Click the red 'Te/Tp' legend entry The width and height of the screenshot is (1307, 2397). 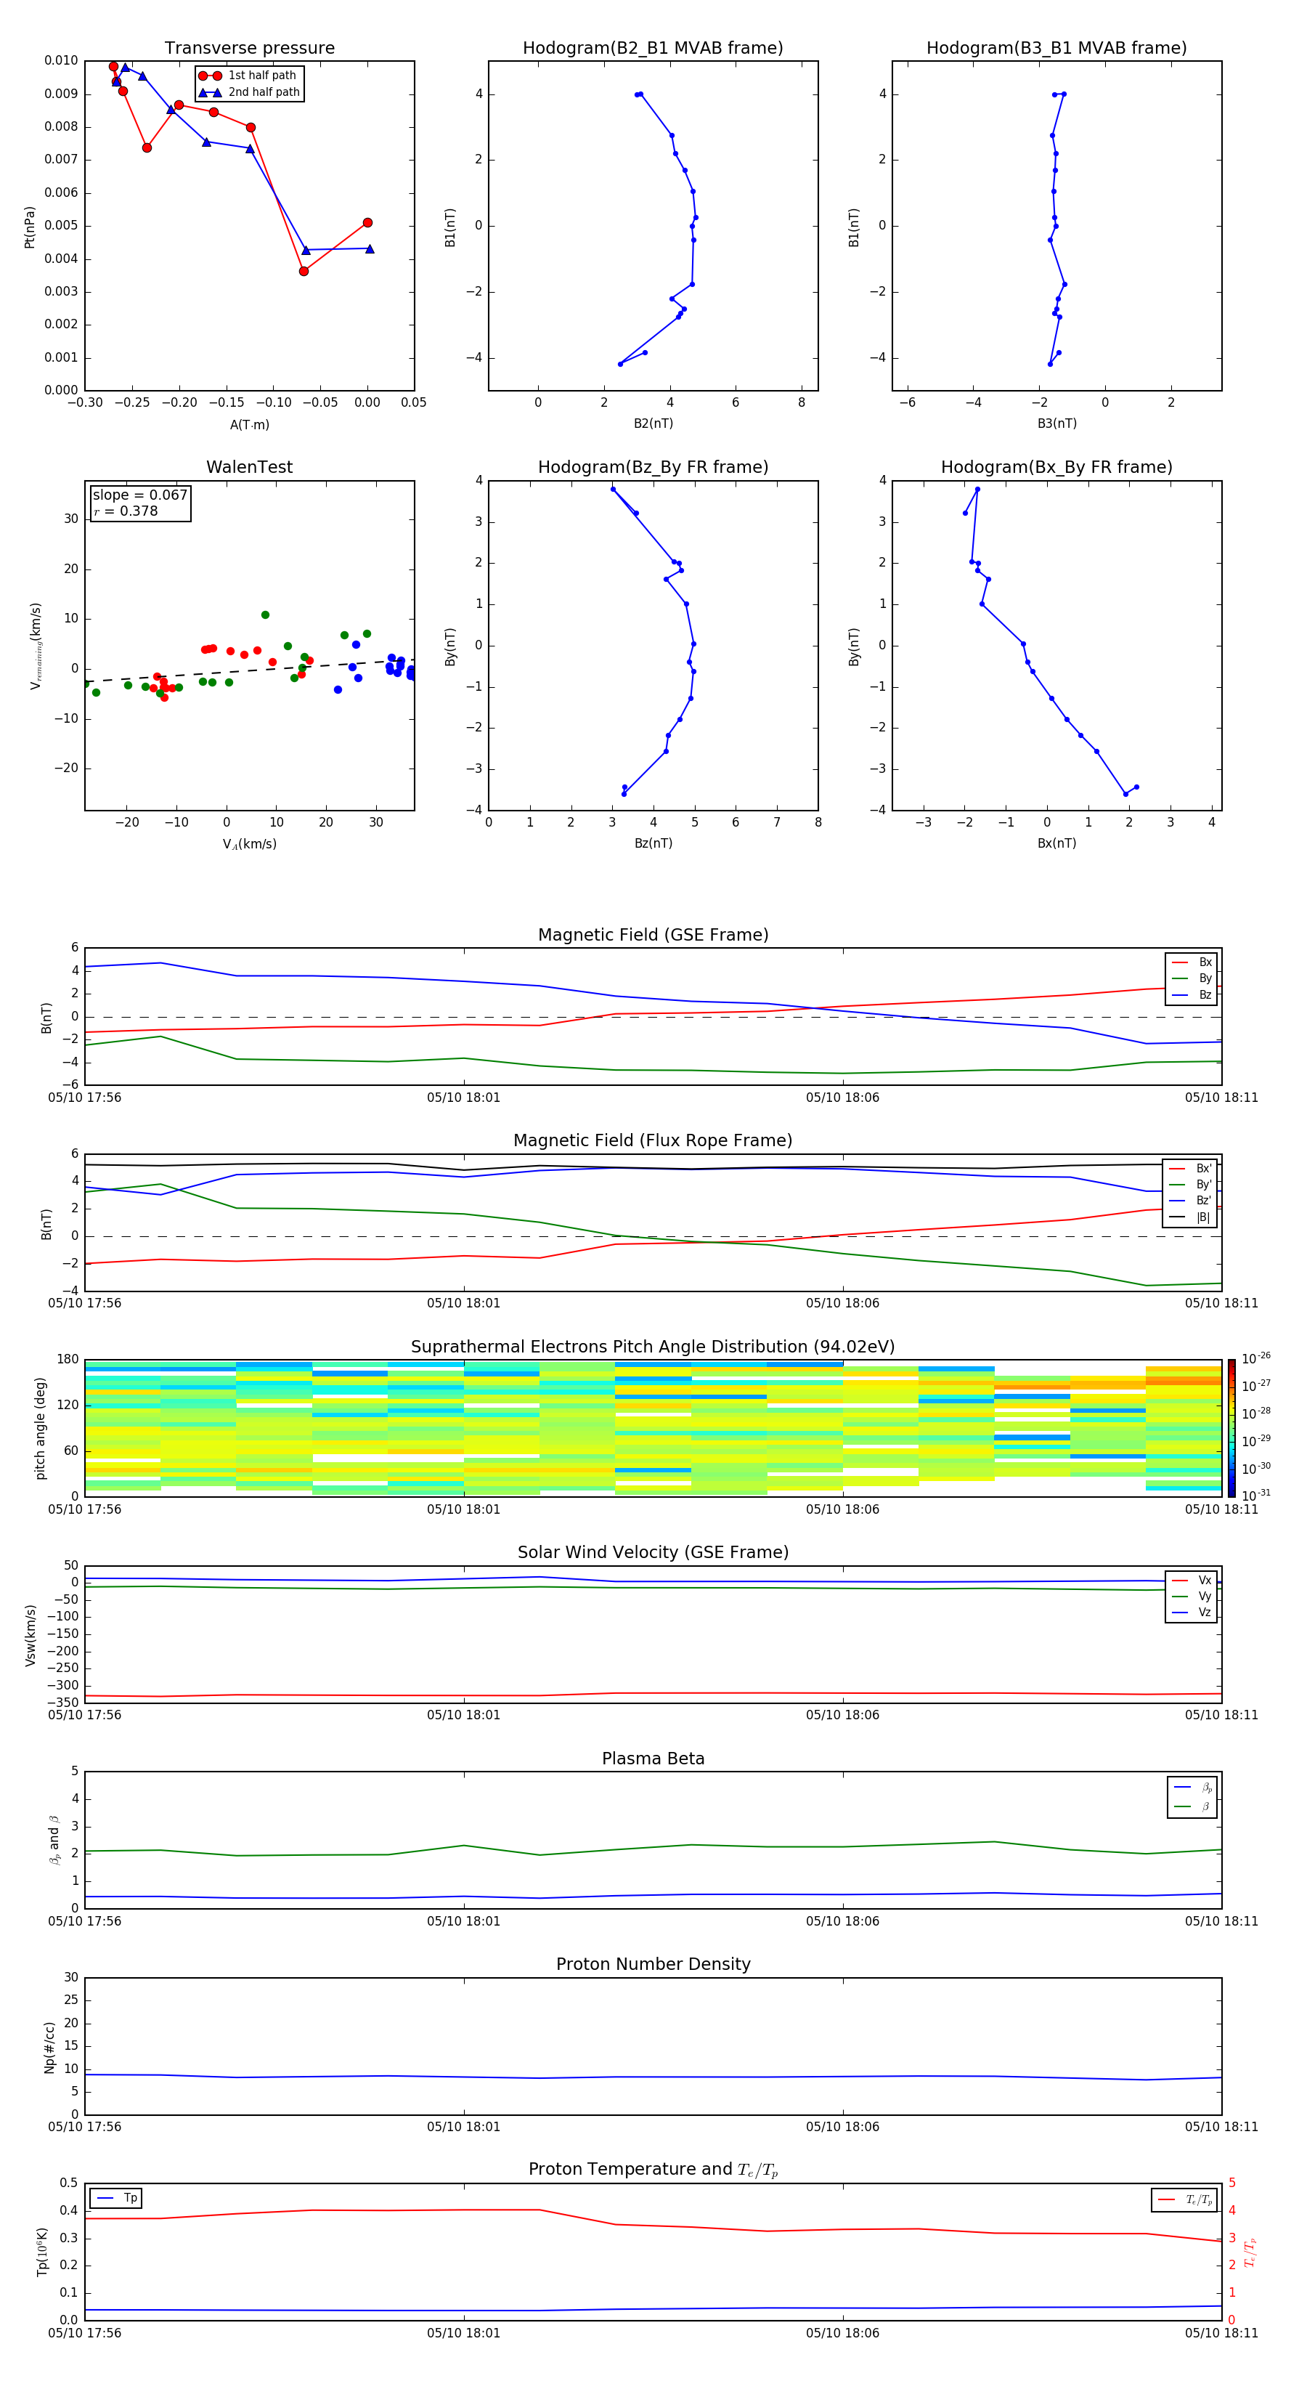tap(1185, 2199)
